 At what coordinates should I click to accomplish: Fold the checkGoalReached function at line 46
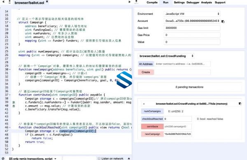pos(10,127)
